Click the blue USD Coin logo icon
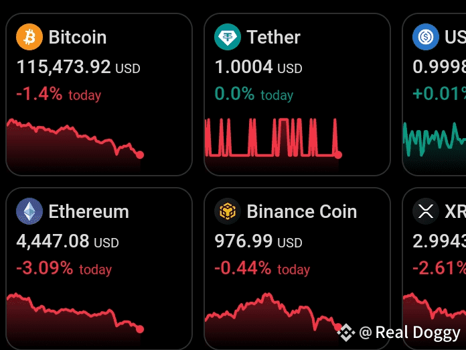The width and height of the screenshot is (466, 350). click(426, 37)
